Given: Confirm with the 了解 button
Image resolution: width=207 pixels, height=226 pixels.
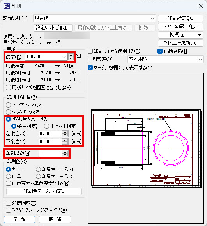Looking at the screenshot, I should coord(19,219).
